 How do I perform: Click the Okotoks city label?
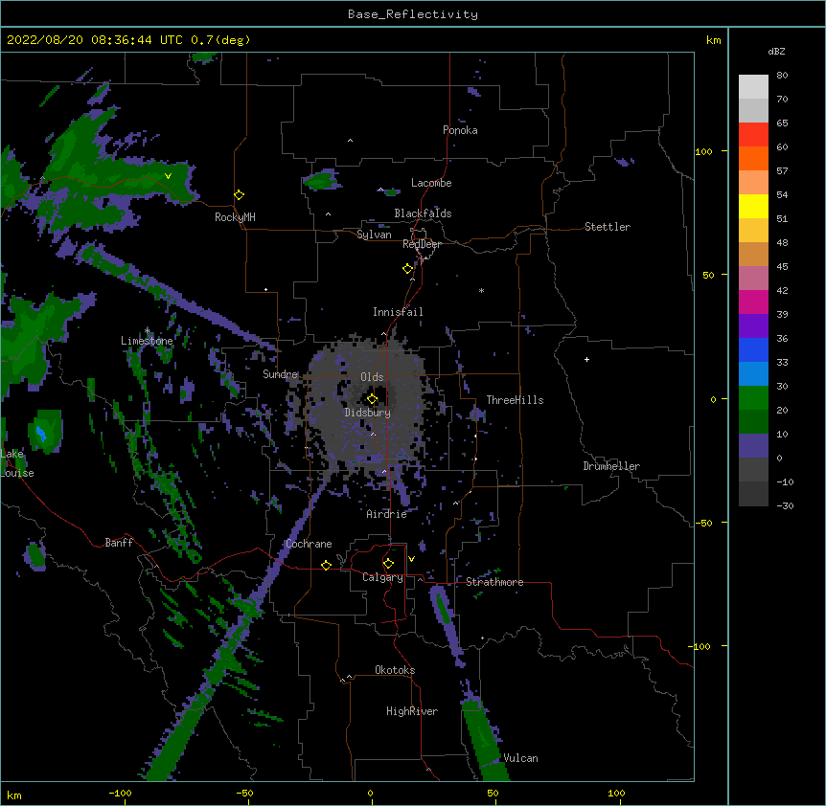click(x=395, y=670)
